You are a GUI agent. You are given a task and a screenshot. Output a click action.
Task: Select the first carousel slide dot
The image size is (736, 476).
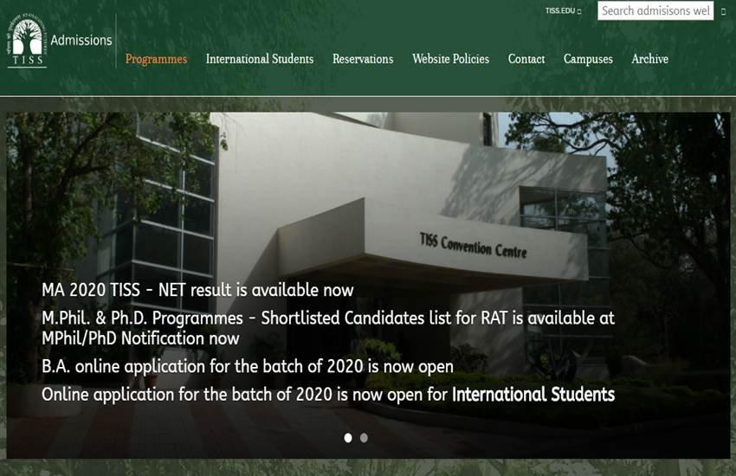(348, 438)
